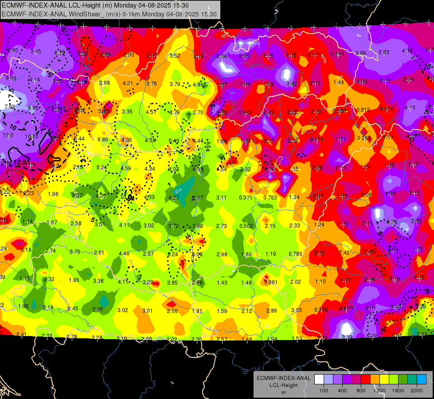The width and height of the screenshot is (434, 399).
Task: Click the '800' legend tick label
Action: pos(361,391)
